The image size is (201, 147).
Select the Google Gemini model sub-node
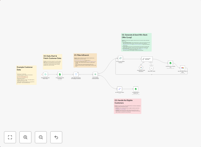pos(141,67)
